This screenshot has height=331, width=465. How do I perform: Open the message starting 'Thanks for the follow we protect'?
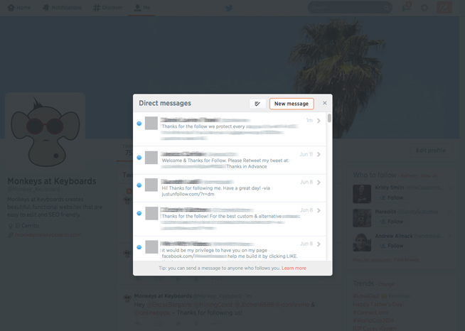pos(230,129)
